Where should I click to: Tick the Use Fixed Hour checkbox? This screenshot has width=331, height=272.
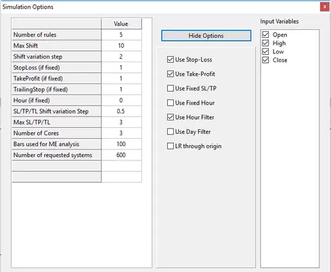coord(171,103)
